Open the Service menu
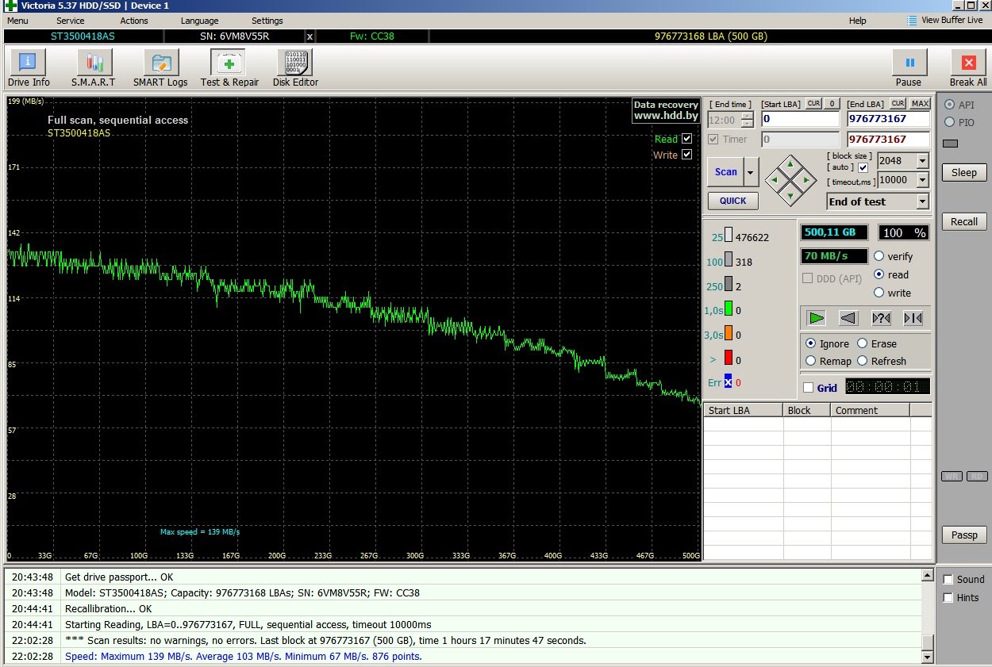 [71, 21]
